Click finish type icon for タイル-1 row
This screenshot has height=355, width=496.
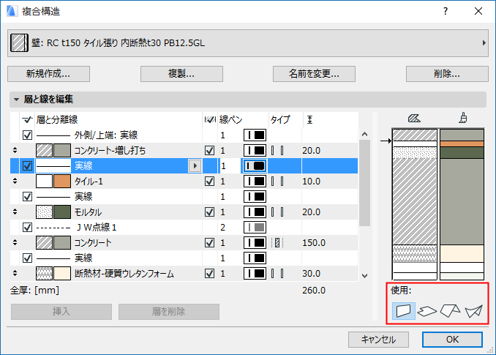point(277,182)
